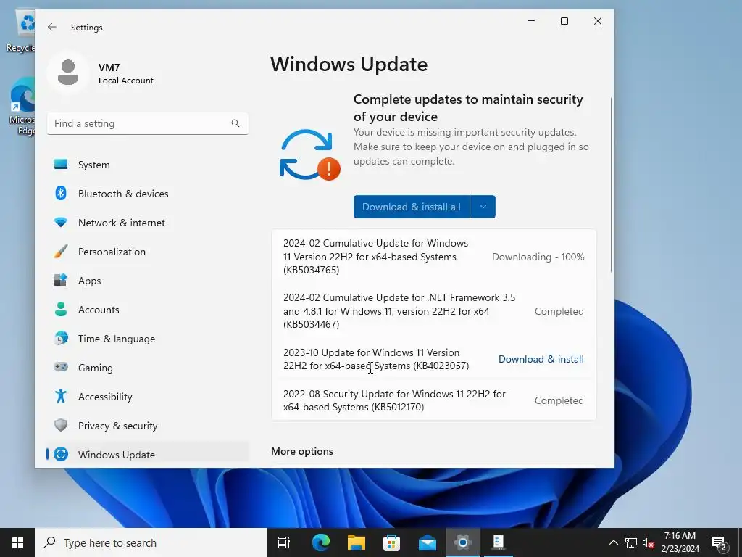Click the Find a setting search box
The image size is (742, 557).
tap(148, 123)
